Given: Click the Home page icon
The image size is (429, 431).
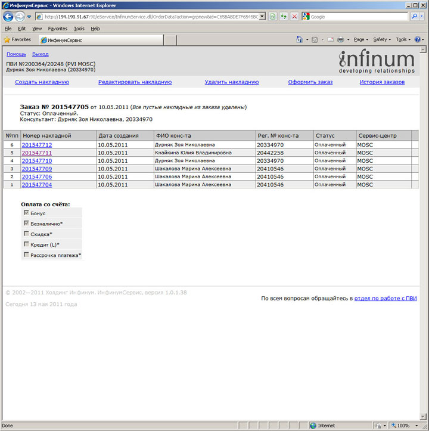Looking at the screenshot, I should [x=299, y=39].
